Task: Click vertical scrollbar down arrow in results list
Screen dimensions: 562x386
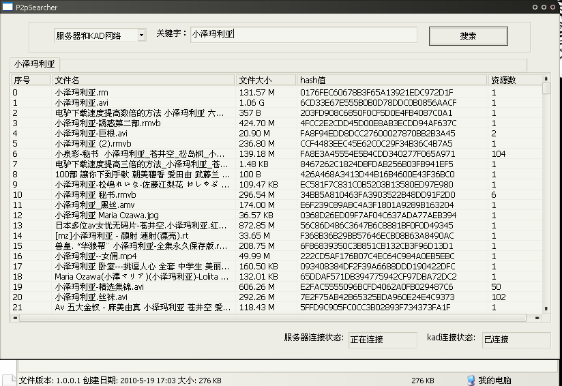Action: coord(546,308)
